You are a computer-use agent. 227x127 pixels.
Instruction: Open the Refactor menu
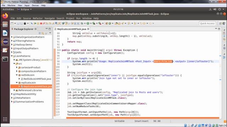pos(38,18)
